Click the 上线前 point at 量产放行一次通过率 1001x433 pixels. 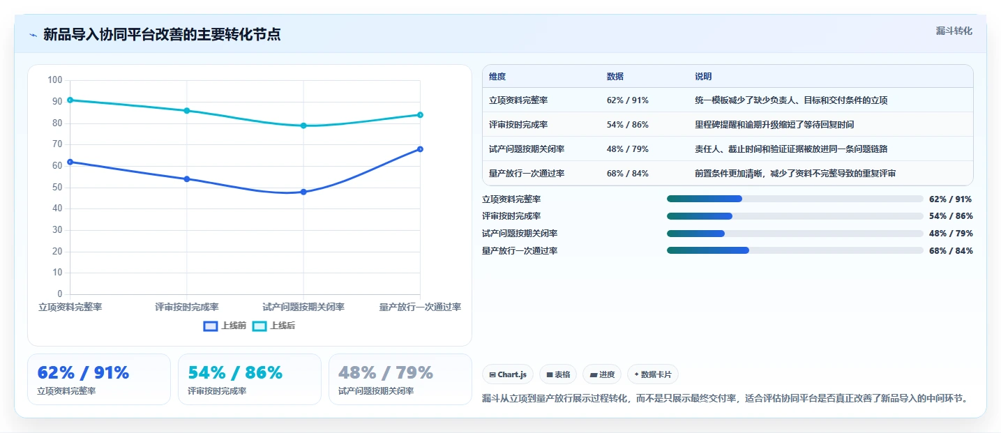420,149
